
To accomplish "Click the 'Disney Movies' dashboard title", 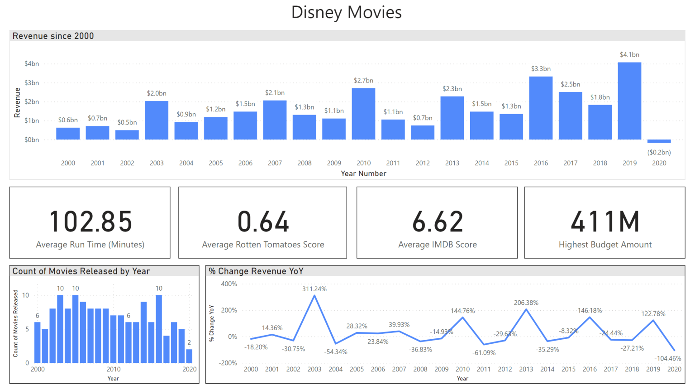I will point(347,12).
